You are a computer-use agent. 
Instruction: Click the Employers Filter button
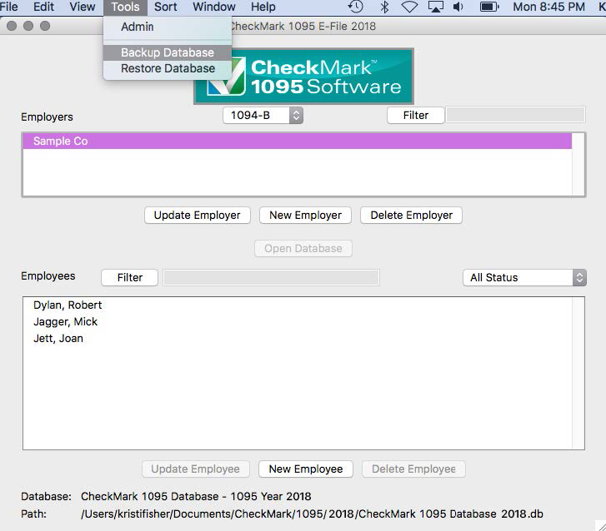tap(416, 116)
